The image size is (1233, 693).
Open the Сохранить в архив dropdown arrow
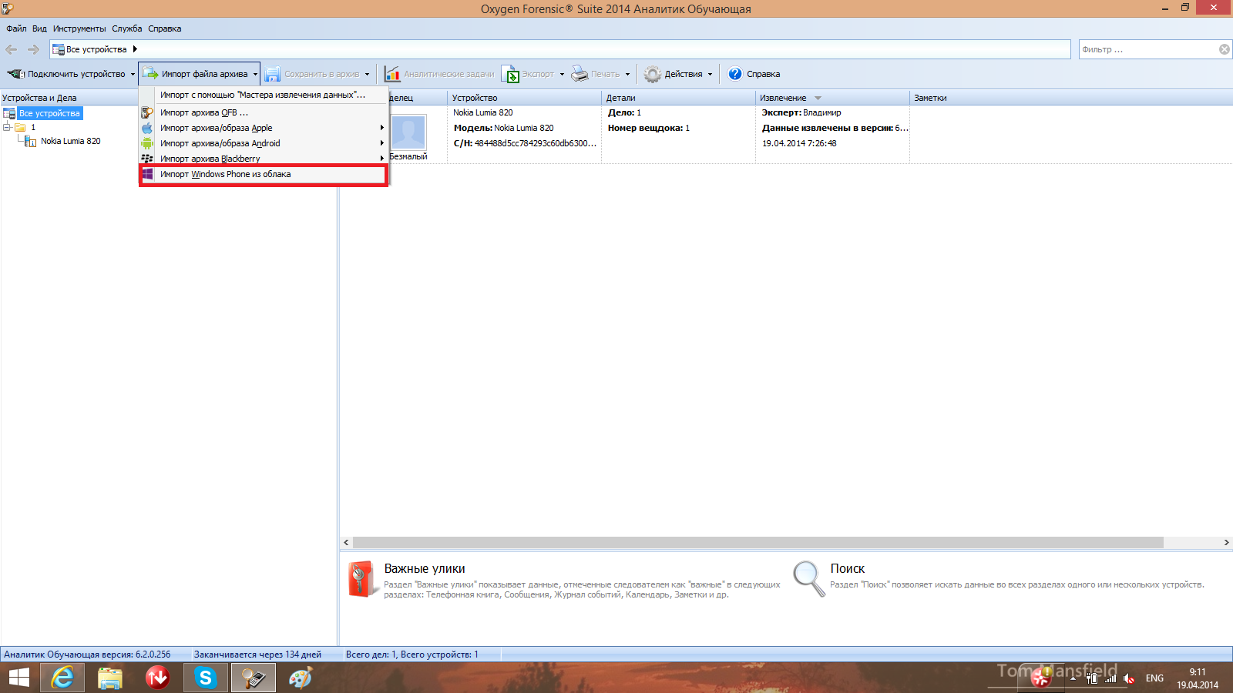coord(367,75)
